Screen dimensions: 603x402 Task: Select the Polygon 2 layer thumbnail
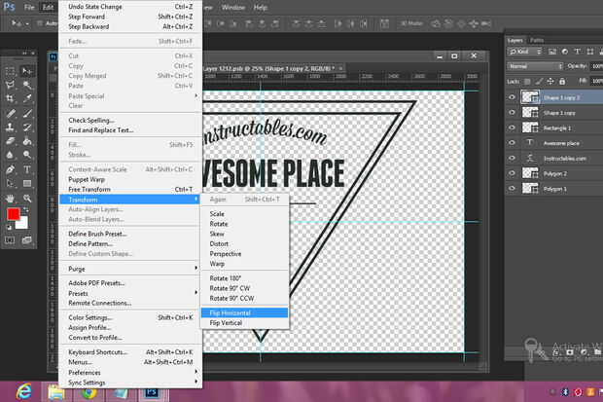click(x=530, y=173)
